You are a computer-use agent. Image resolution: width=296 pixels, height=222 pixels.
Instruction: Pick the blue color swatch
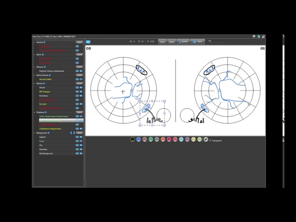(139, 140)
